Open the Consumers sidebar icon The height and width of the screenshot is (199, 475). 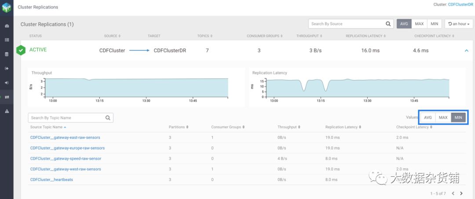coord(7,82)
